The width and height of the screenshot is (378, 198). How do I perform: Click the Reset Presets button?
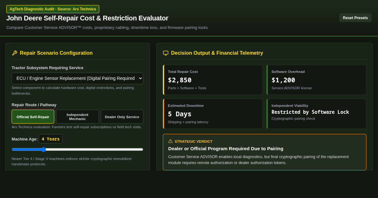(355, 18)
